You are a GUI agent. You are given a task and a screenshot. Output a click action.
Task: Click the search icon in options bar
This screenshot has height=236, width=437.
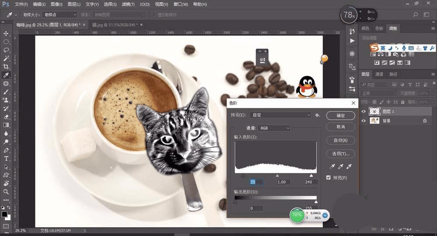(x=416, y=14)
